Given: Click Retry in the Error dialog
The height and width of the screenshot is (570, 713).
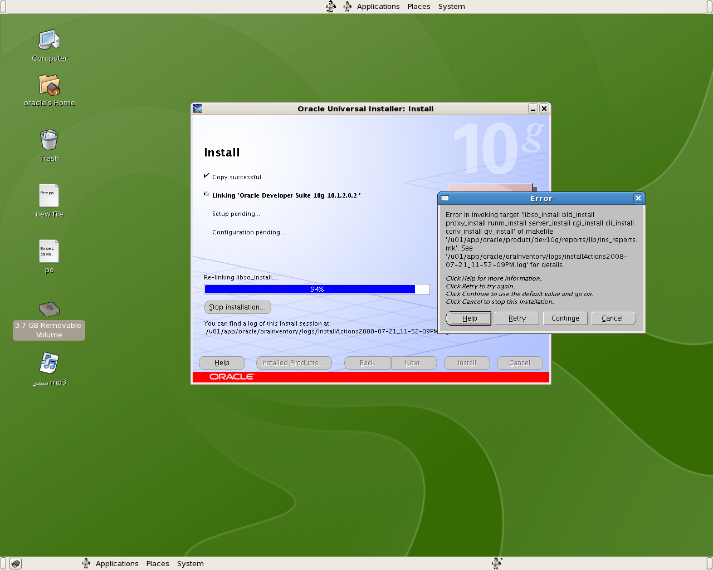Looking at the screenshot, I should coord(517,318).
